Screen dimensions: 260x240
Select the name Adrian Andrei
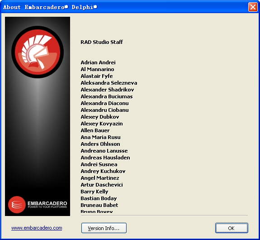(98, 62)
